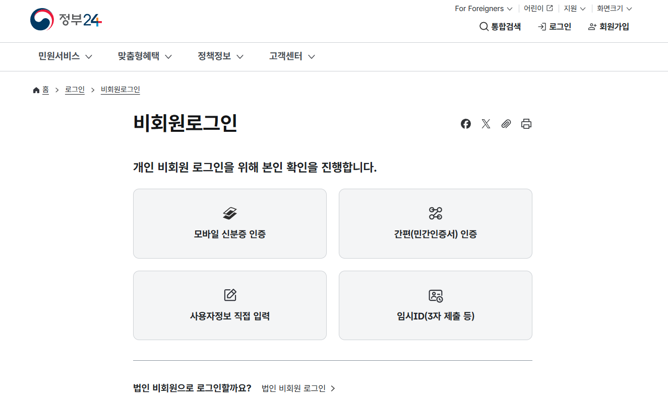
Task: Copy the page link via paperclip icon
Action: 506,124
